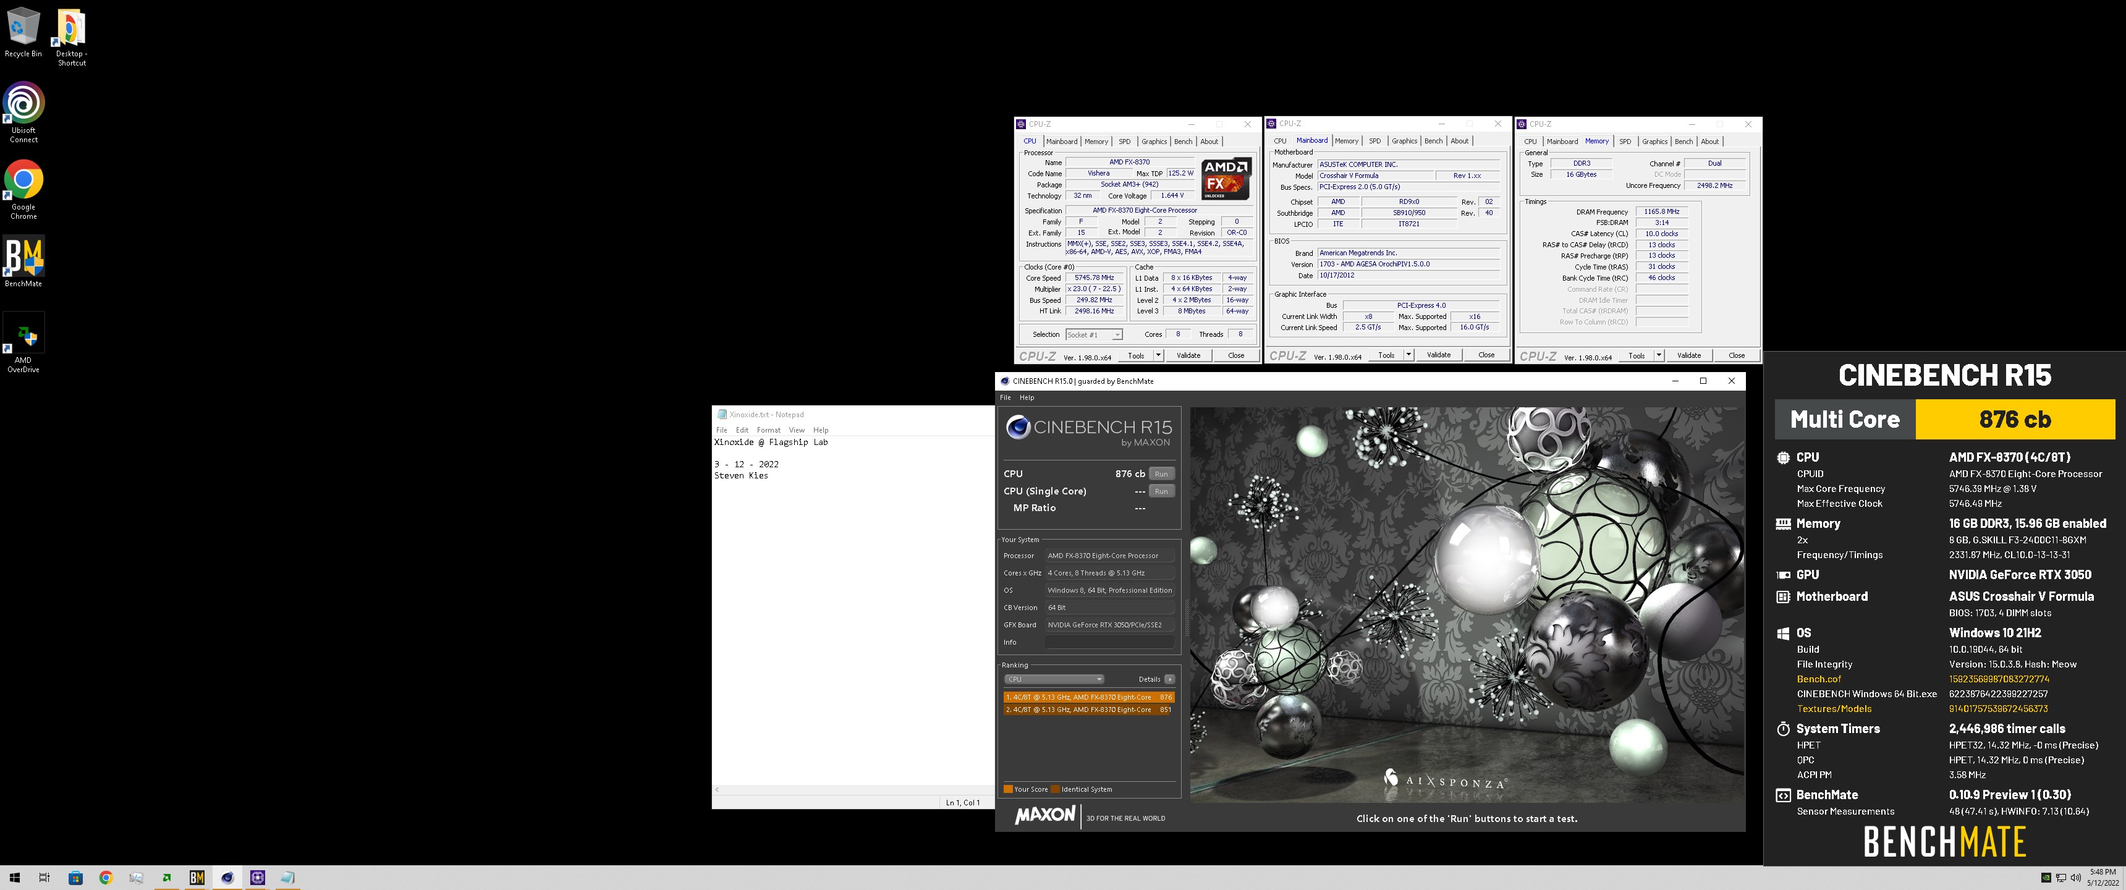Click the AMD FX logo in CPU-Z
Viewport: 2126px width, 890px height.
1226,179
